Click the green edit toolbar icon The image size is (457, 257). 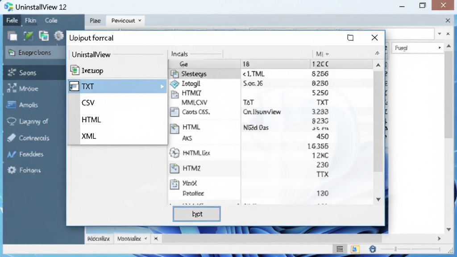coord(28,36)
